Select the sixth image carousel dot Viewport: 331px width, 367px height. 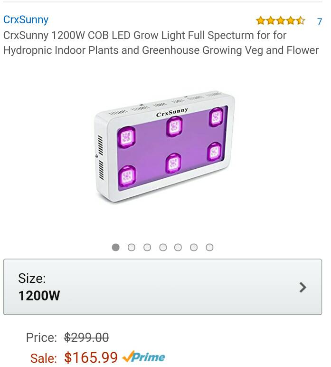[194, 247]
